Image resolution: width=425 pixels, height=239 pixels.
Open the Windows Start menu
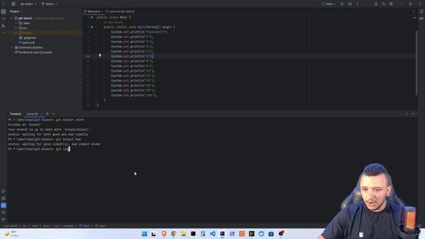(145, 234)
